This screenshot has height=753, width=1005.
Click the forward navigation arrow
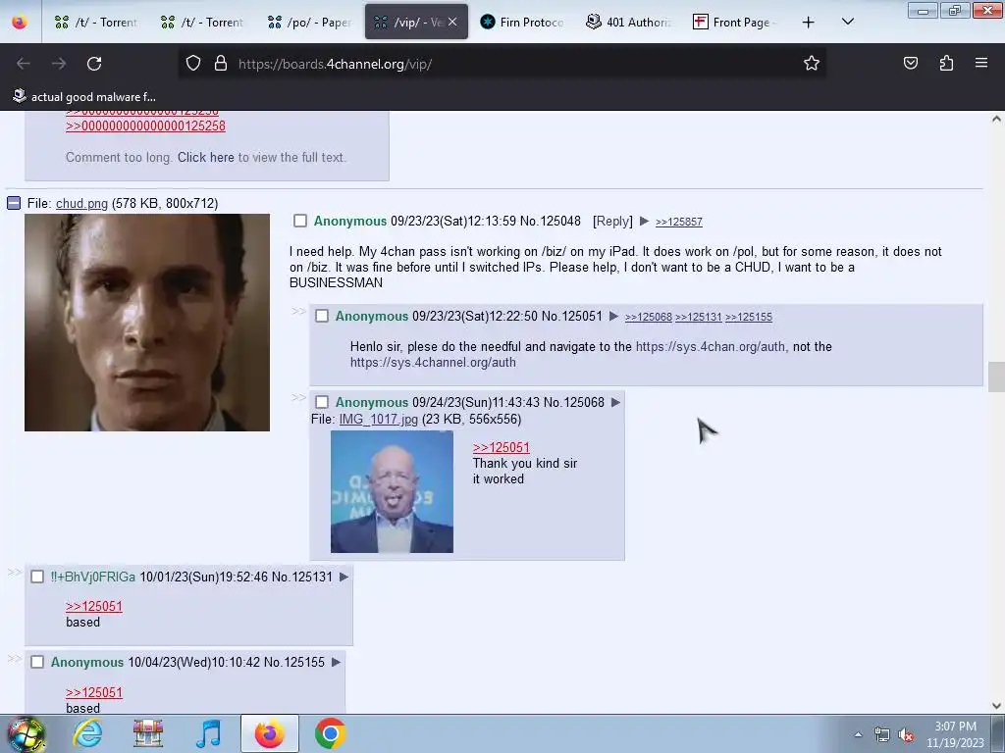click(x=59, y=64)
